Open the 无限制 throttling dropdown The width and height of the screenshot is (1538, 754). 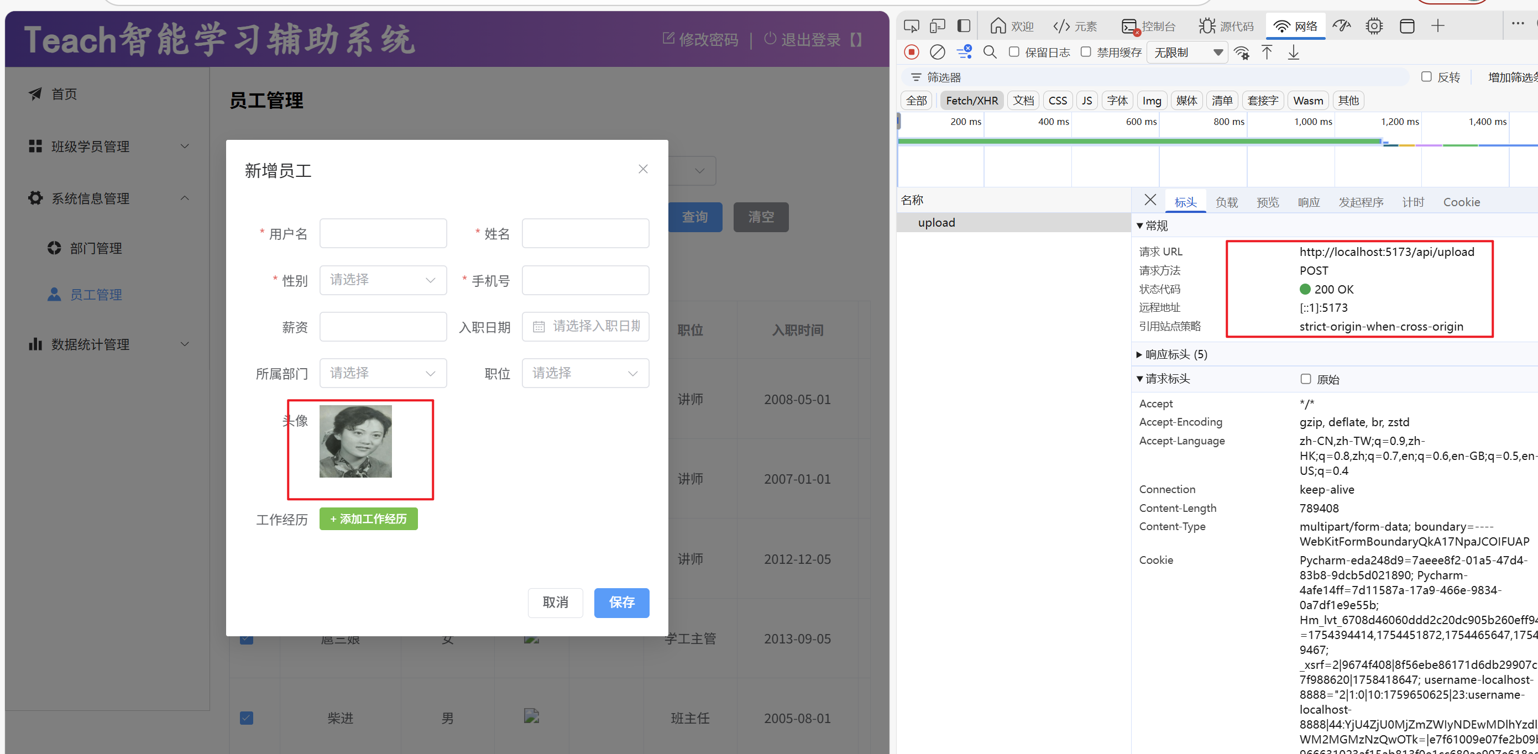(x=1187, y=53)
